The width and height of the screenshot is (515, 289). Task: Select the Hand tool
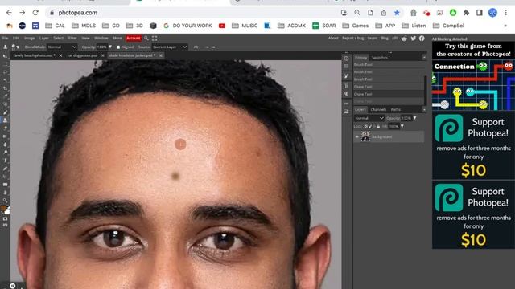[5, 193]
